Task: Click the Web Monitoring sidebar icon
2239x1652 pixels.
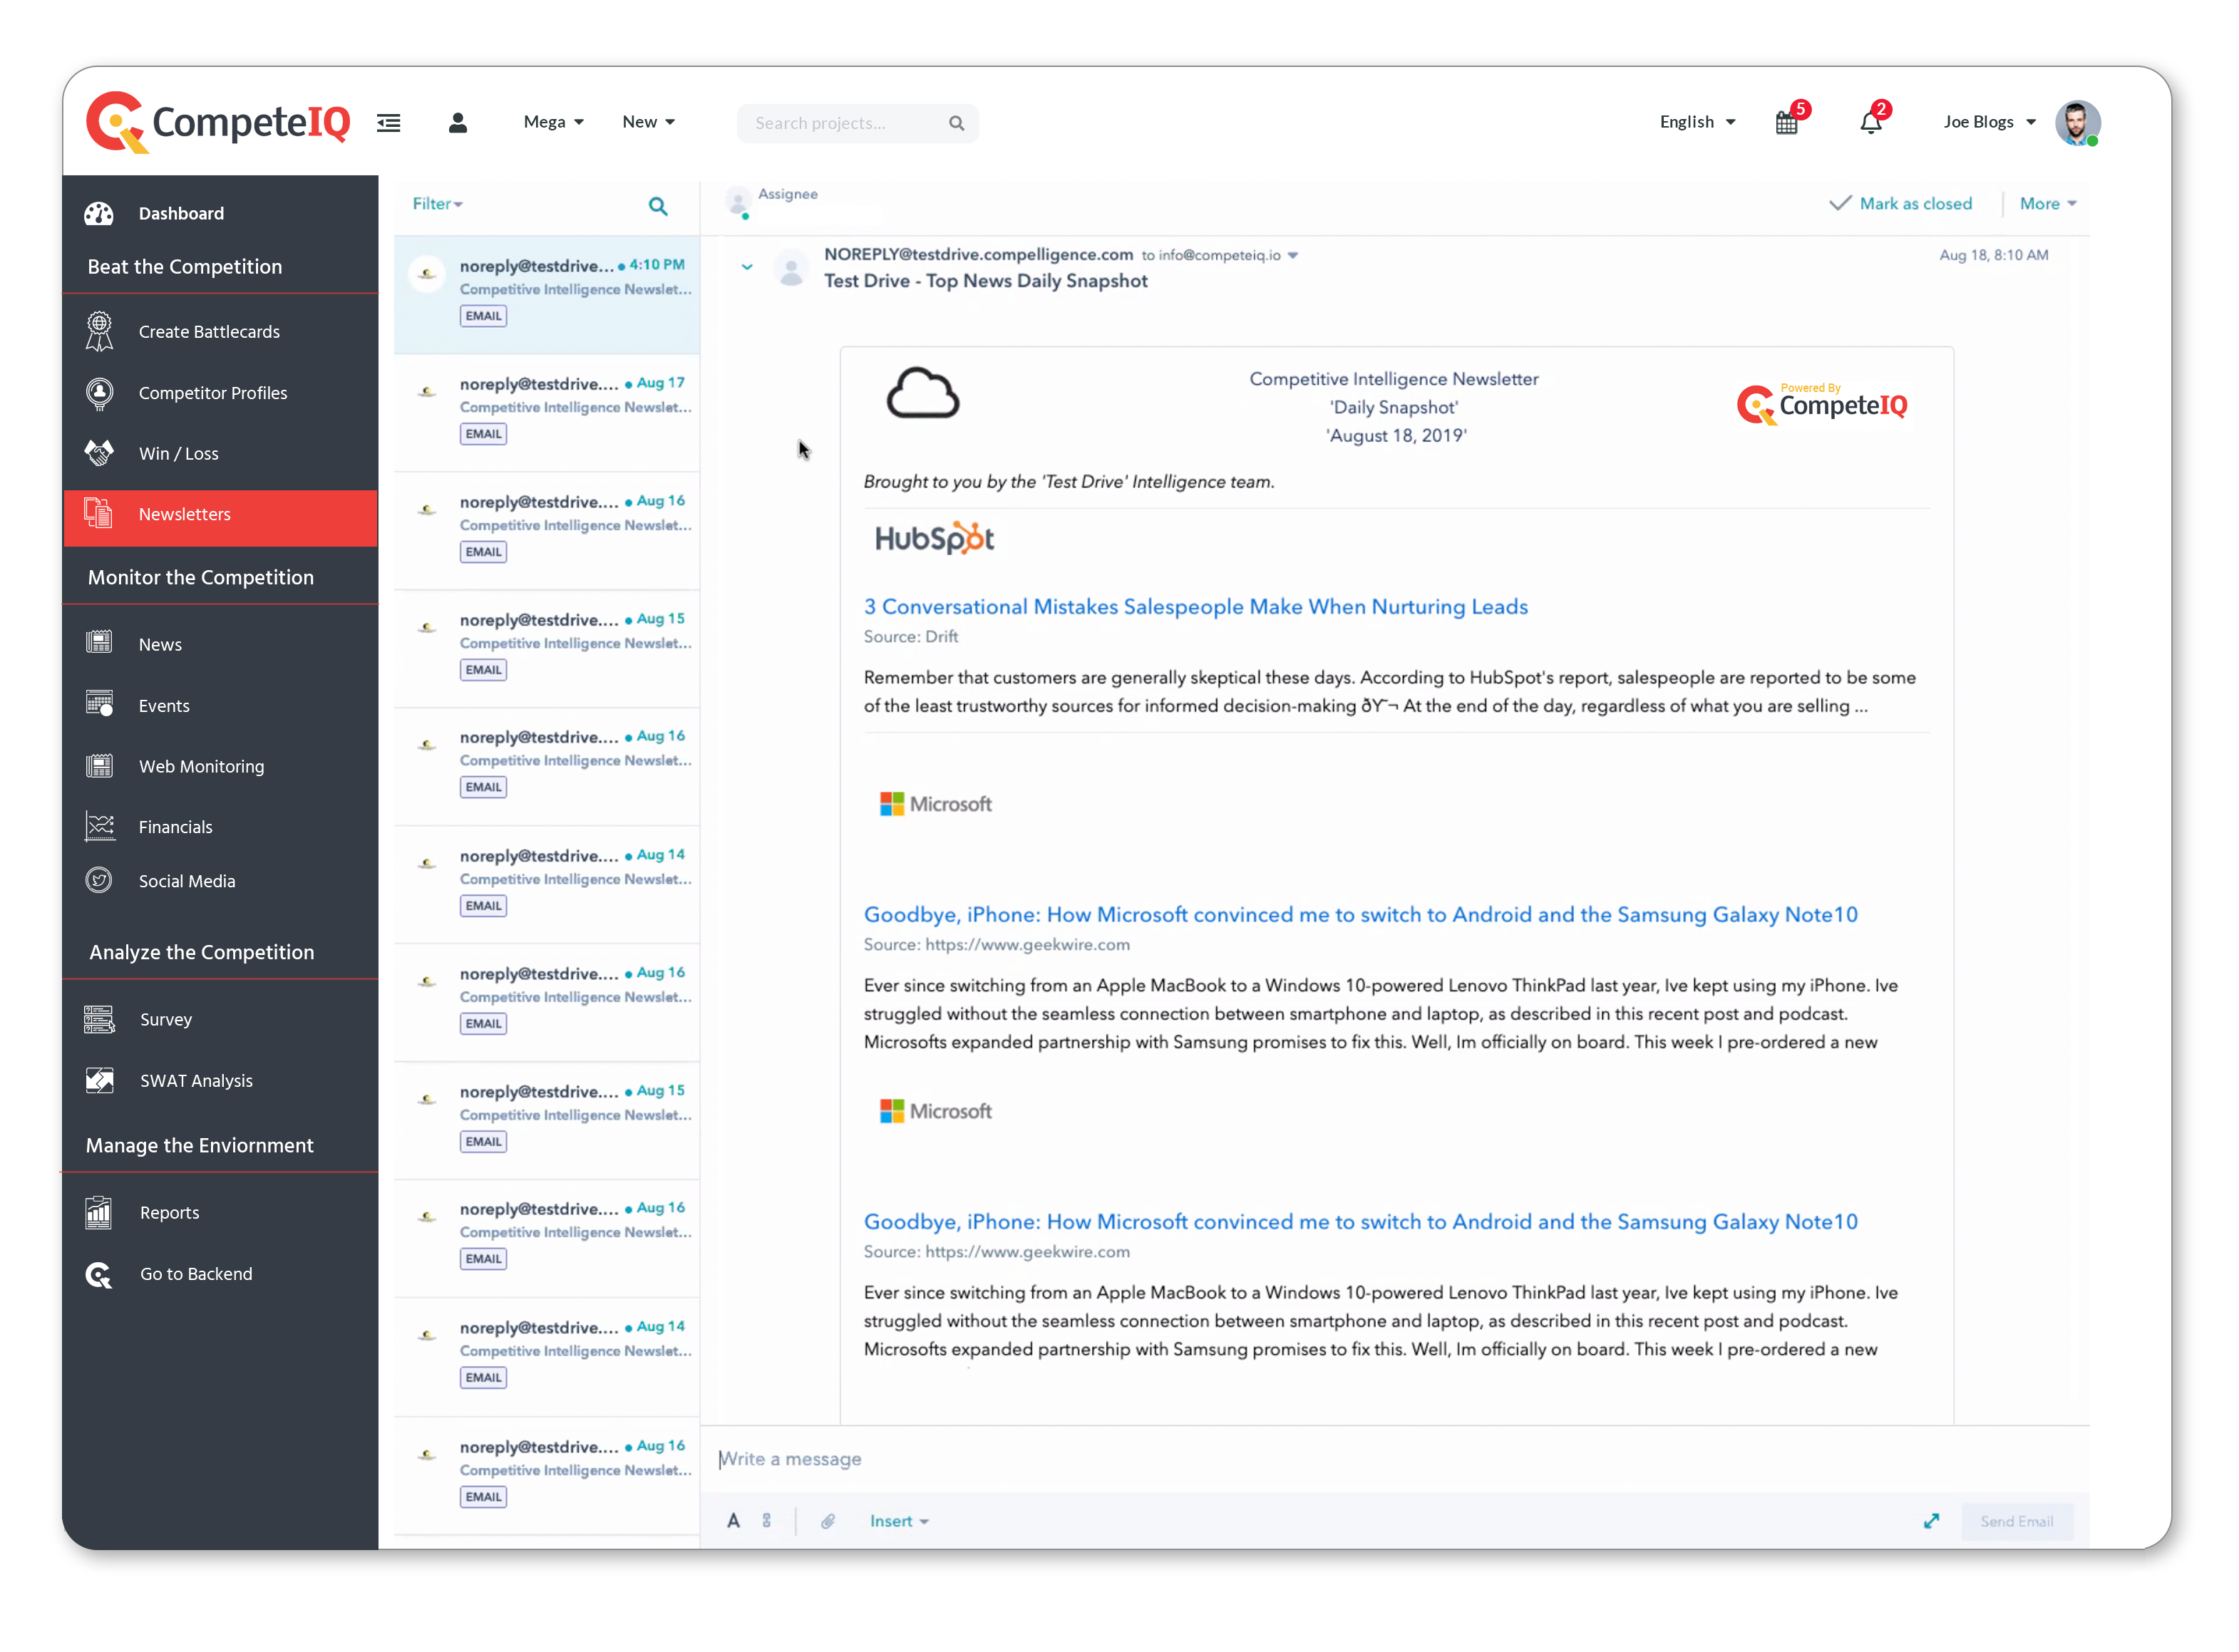Action: 98,766
